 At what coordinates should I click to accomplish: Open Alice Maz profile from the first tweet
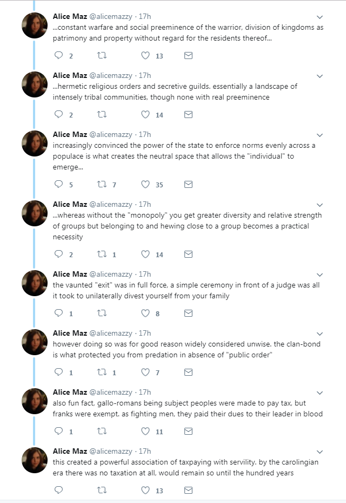pos(70,16)
